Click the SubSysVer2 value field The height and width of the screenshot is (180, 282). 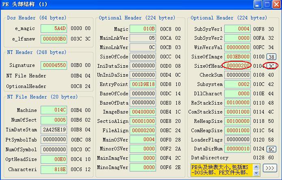237,38
